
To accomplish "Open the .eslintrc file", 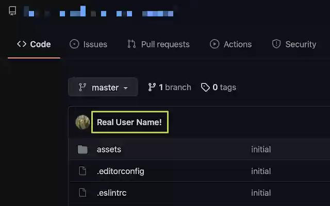I will [x=112, y=193].
